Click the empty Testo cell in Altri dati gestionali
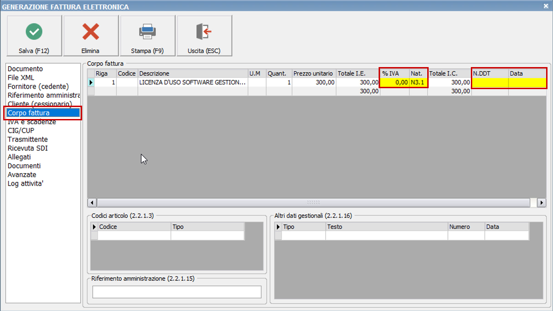The height and width of the screenshot is (311, 553). (386, 235)
